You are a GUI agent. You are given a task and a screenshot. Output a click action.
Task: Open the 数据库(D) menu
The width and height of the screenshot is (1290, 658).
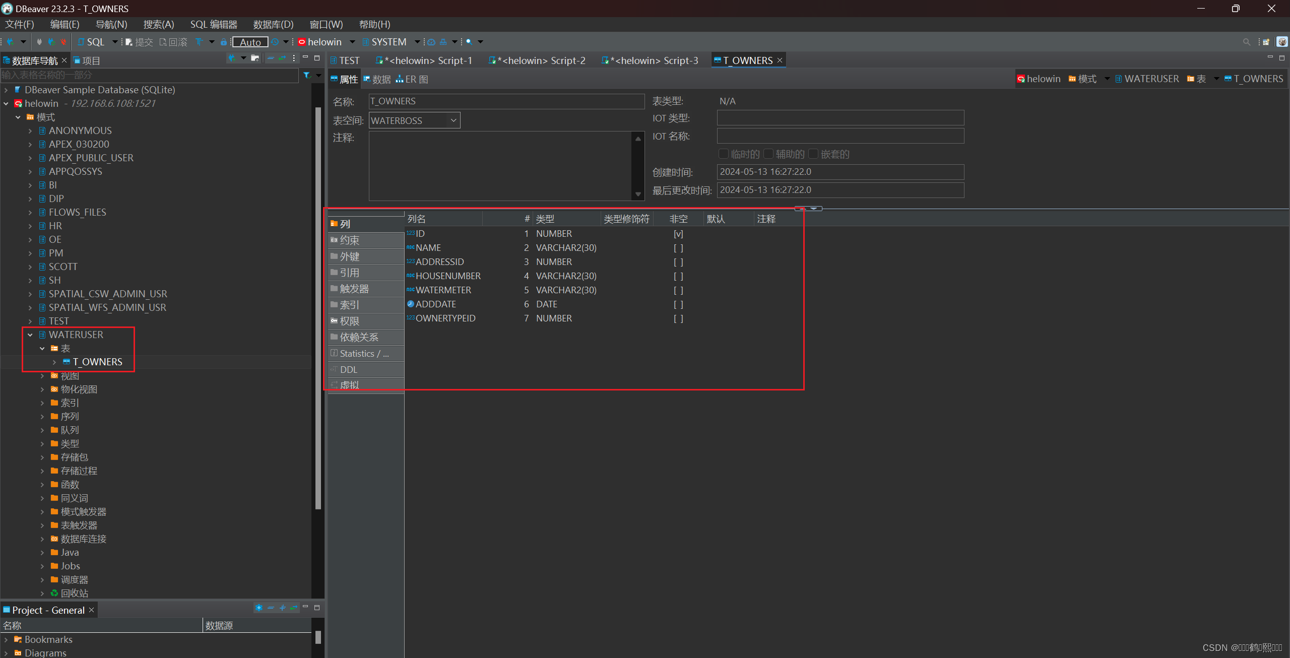(273, 24)
